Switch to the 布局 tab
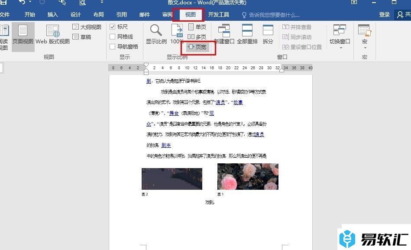Screen dimensions: 411x250 tap(99, 15)
